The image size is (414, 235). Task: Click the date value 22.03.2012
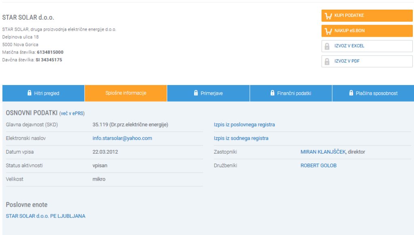[105, 152]
